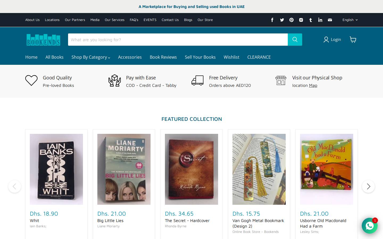Open the EVENTS link
The image size is (383, 239).
point(150,20)
